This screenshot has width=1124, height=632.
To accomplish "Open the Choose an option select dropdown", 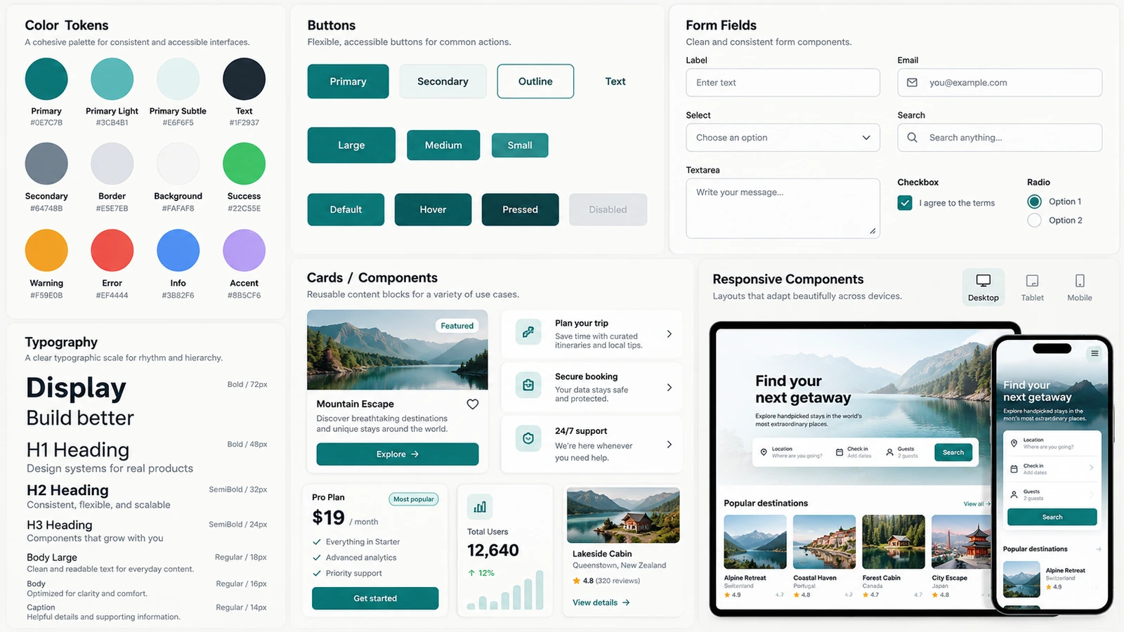I will pyautogui.click(x=783, y=138).
